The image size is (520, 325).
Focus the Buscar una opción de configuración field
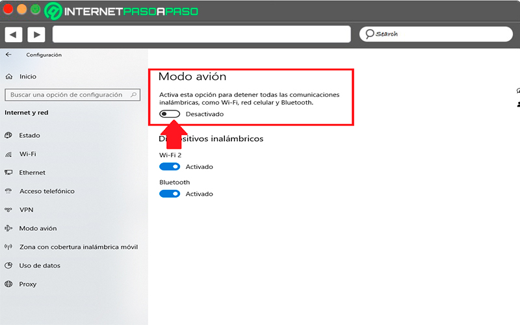point(73,95)
